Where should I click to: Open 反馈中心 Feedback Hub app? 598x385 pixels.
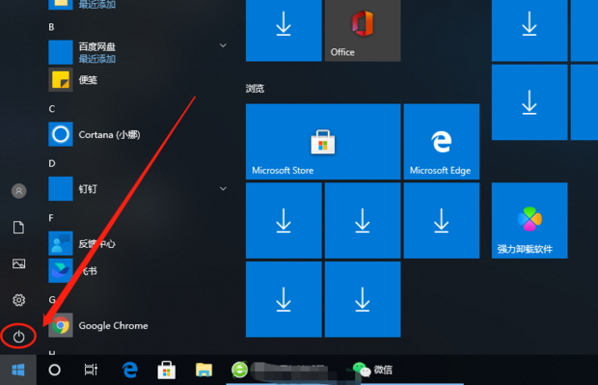point(138,243)
